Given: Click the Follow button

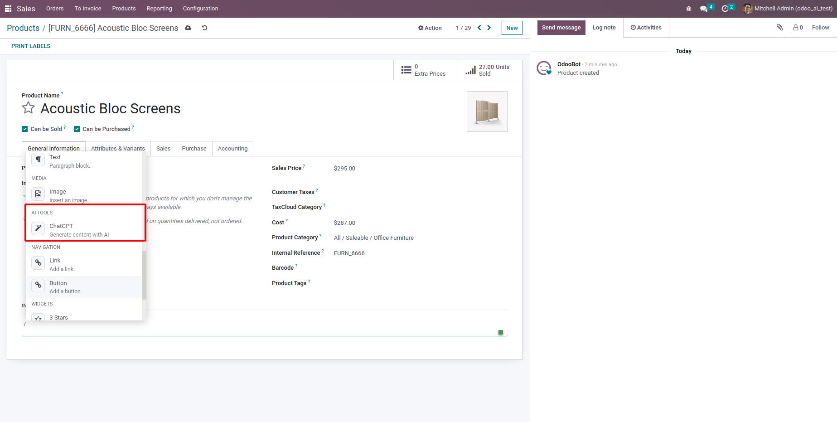Looking at the screenshot, I should [x=820, y=28].
